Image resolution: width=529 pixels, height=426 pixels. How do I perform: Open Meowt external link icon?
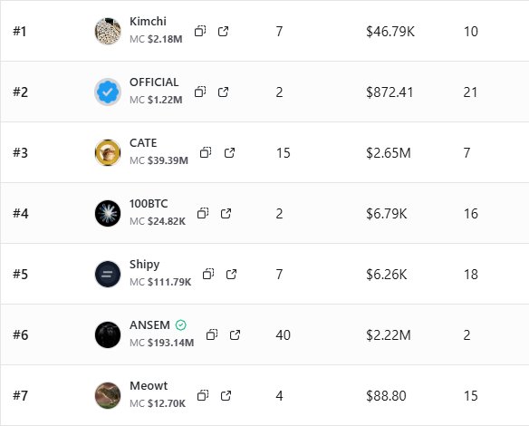pos(226,395)
